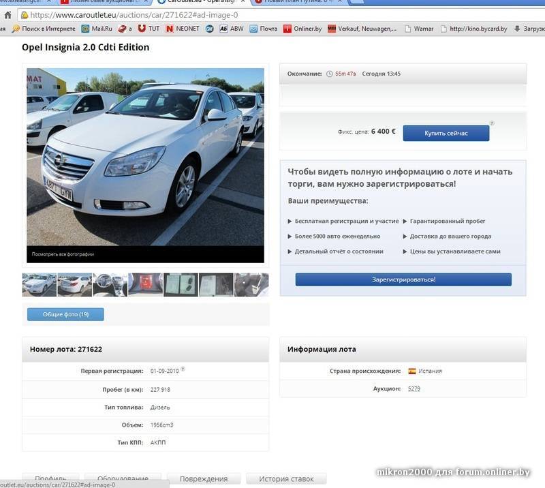The width and height of the screenshot is (545, 488).
Task: Click the country value 'Испания'
Action: pos(430,371)
